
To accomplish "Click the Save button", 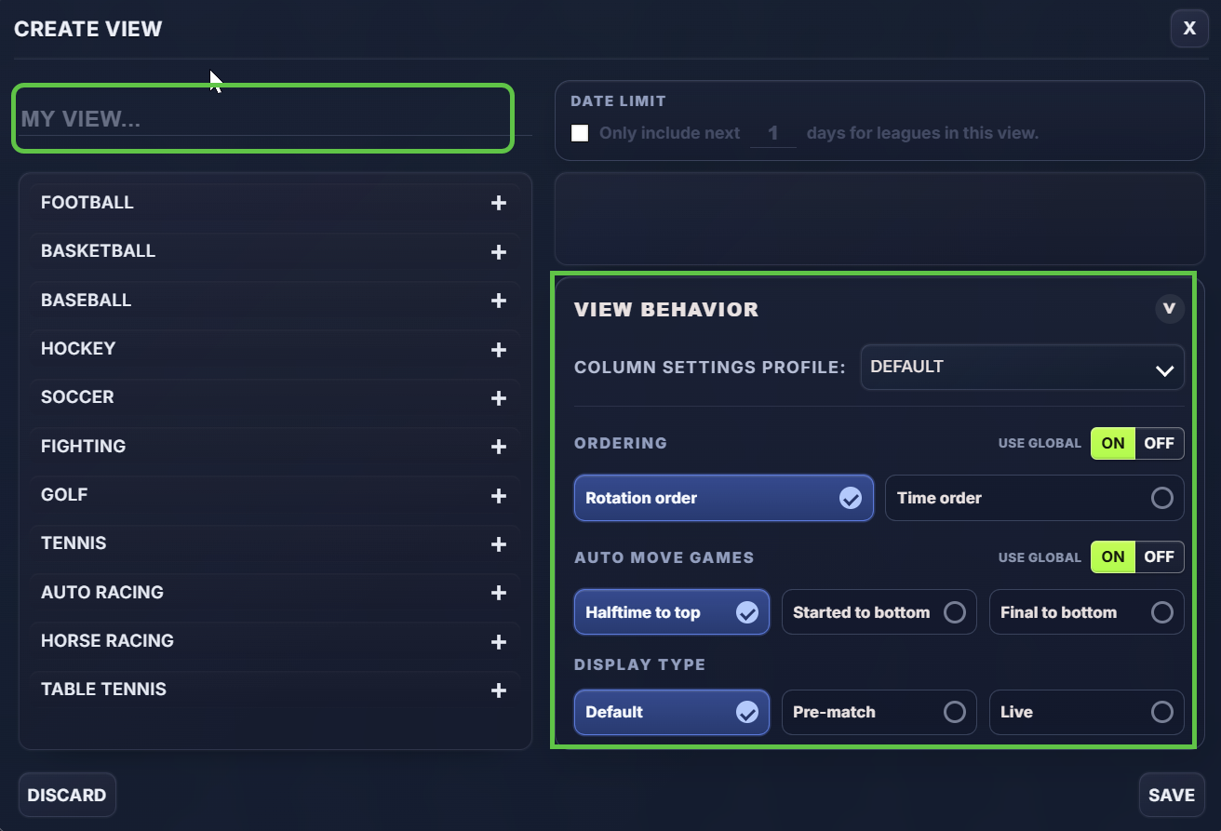I will (x=1171, y=795).
